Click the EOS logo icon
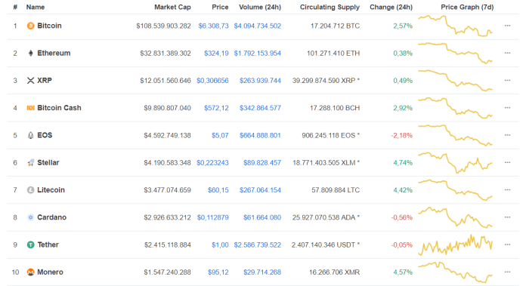The width and height of the screenshot is (526, 286). click(x=30, y=135)
